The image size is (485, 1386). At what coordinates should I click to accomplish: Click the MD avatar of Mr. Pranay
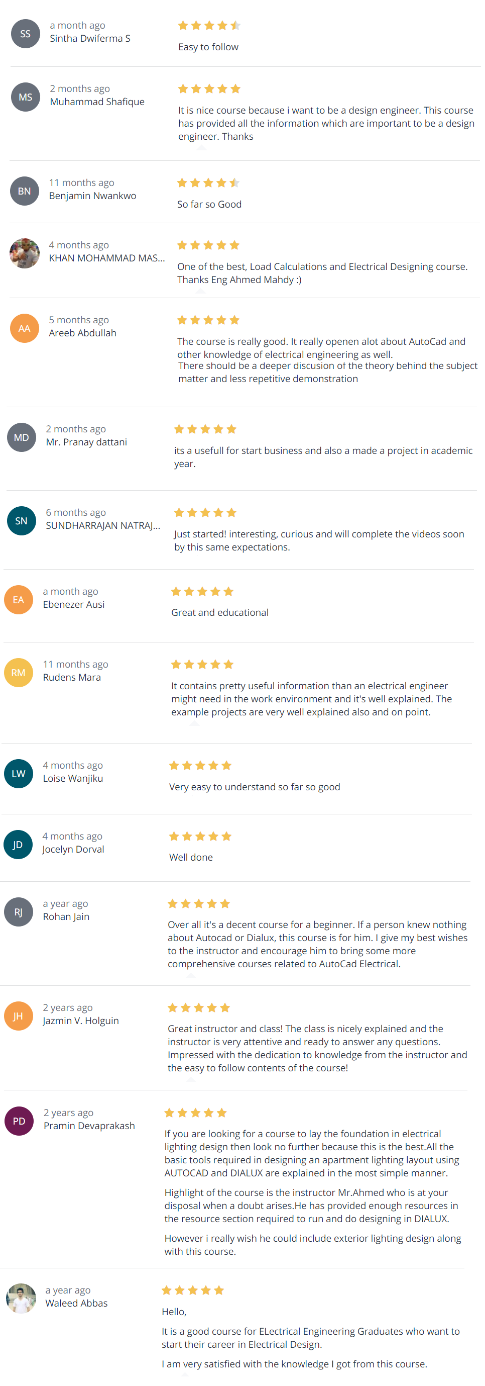click(21, 438)
